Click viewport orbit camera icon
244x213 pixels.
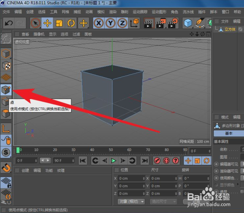click(203, 34)
